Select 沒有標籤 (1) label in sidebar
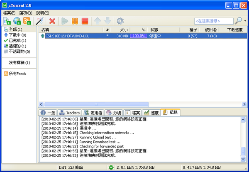The image size is (249, 172). coord(19,63)
